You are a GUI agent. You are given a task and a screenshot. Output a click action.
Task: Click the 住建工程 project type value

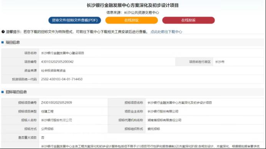click(x=47, y=111)
